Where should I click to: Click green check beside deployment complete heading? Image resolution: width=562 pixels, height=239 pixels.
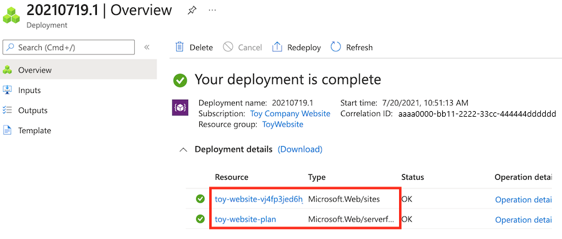pyautogui.click(x=180, y=80)
